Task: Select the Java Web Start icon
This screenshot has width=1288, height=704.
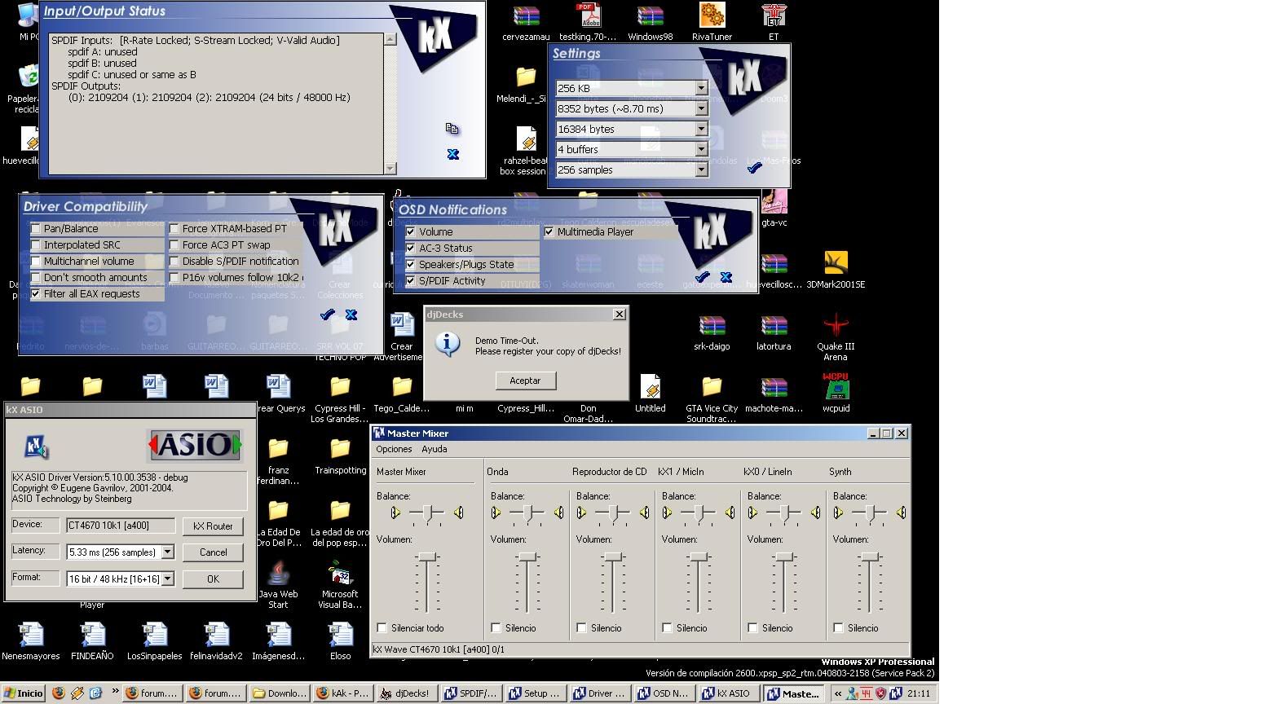Action: tap(278, 585)
